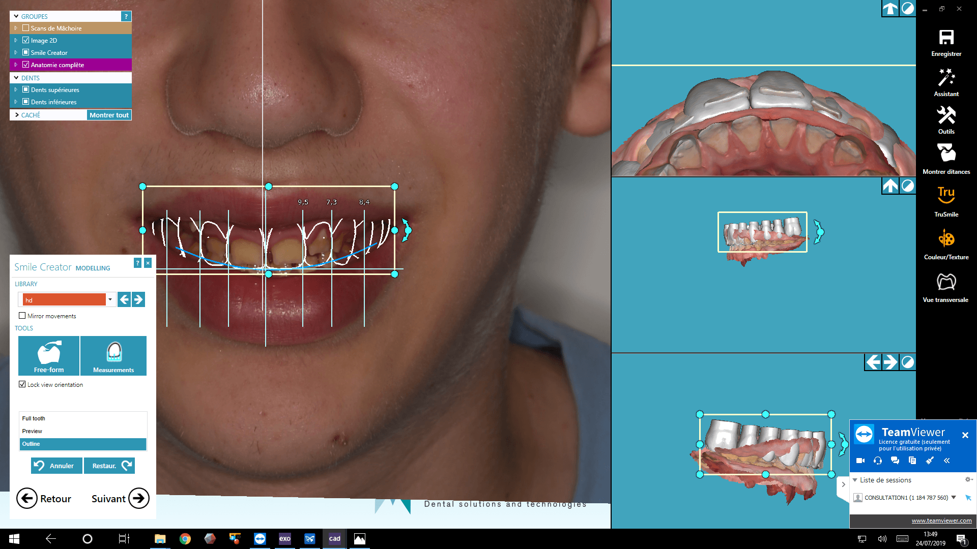Open Chrome from the taskbar
This screenshot has height=549, width=977.
[185, 539]
